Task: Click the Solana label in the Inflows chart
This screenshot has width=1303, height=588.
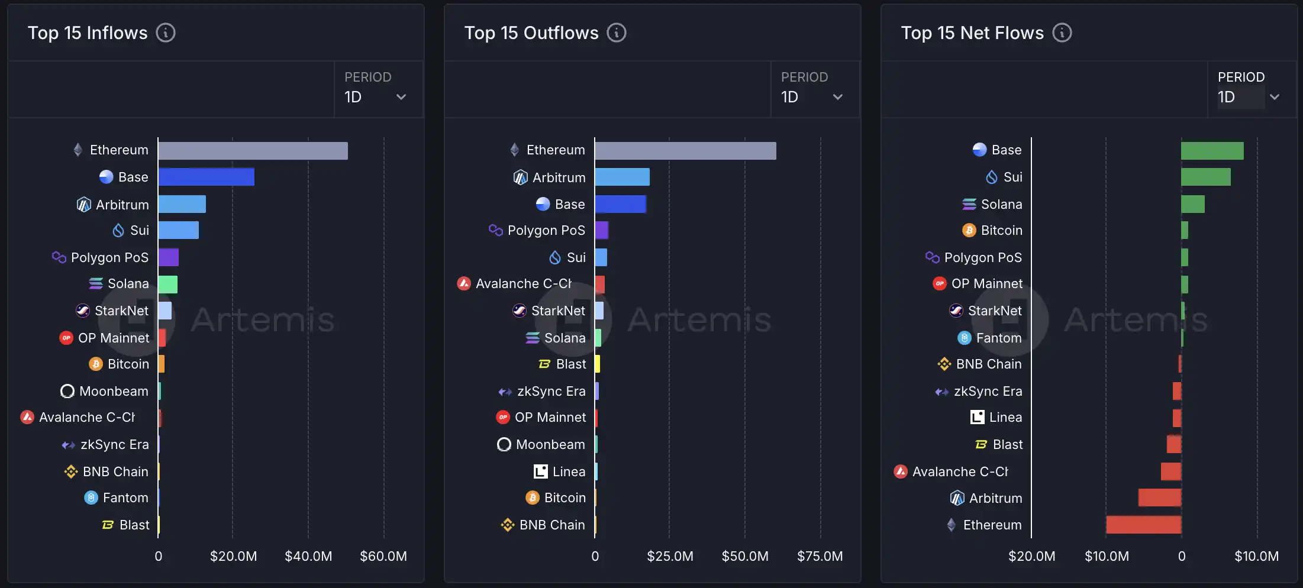Action: [x=128, y=283]
